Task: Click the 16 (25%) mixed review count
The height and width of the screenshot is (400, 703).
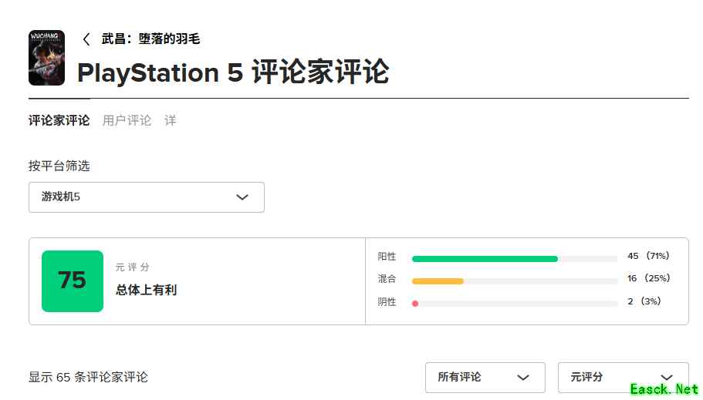Action: tap(648, 278)
